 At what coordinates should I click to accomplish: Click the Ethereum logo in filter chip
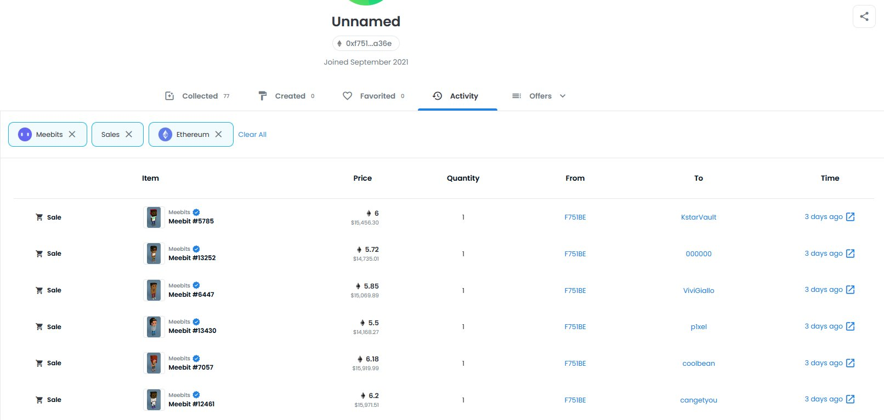166,134
